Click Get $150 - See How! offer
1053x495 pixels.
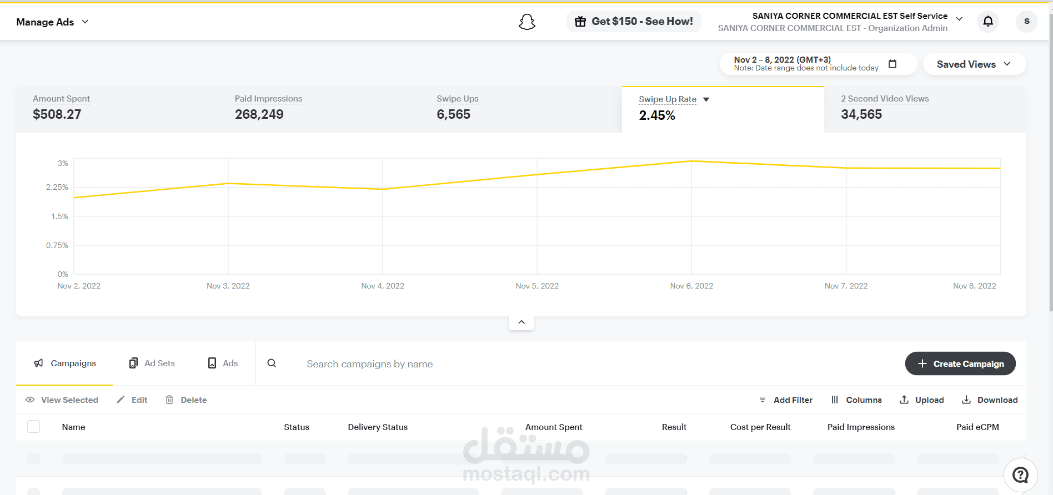point(634,22)
